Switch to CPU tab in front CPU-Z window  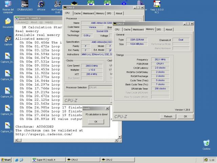coord(117,30)
